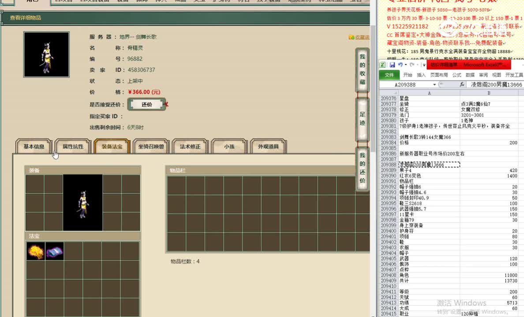Click cell text 新服务器职业号市场价200左右
The height and width of the screenshot is (317, 524).
(x=432, y=154)
